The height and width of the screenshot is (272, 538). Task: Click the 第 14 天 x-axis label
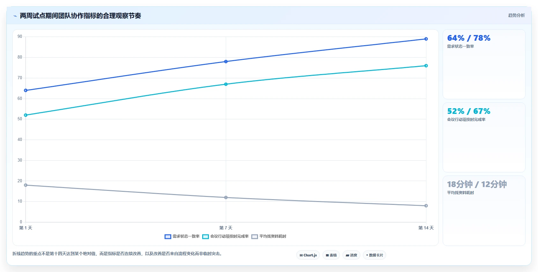tap(426, 228)
